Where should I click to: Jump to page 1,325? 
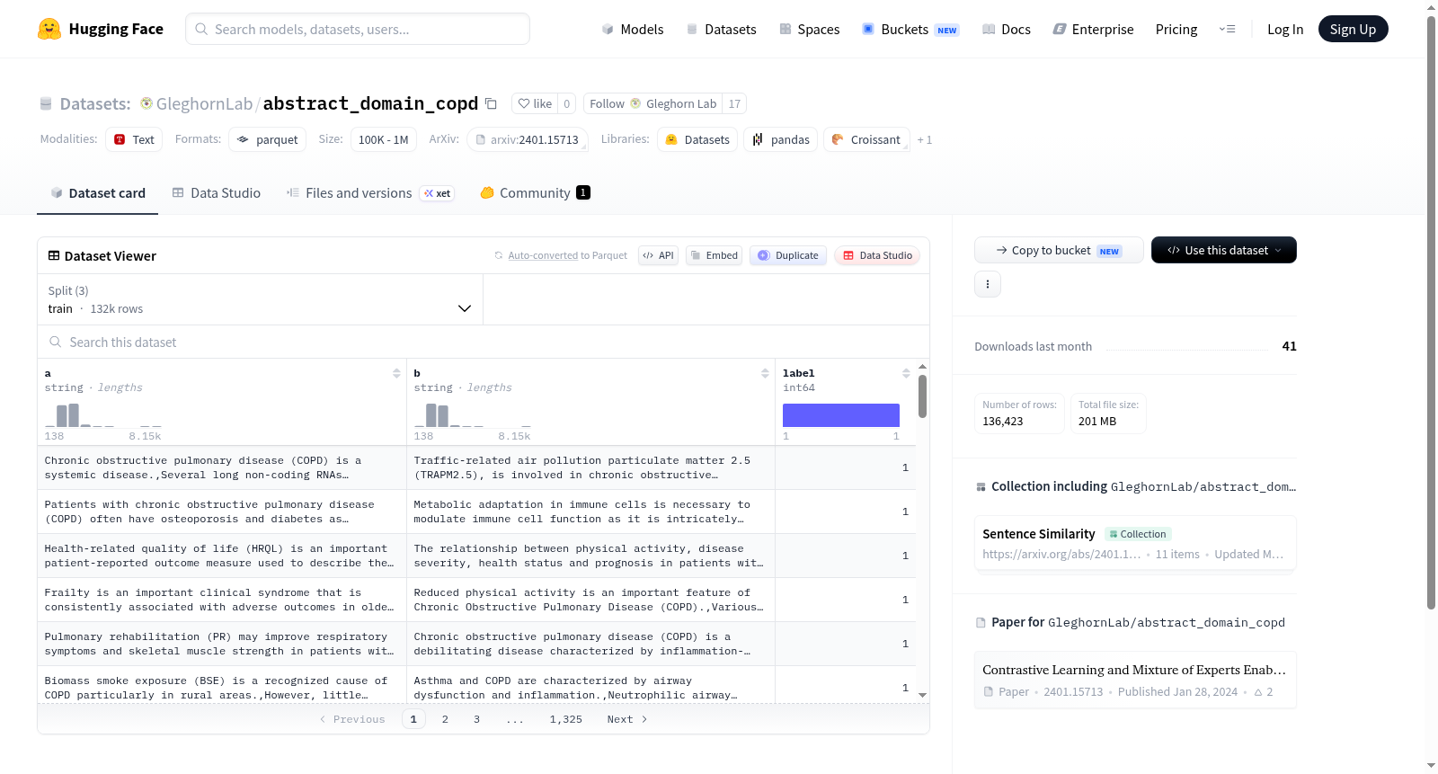tap(566, 719)
